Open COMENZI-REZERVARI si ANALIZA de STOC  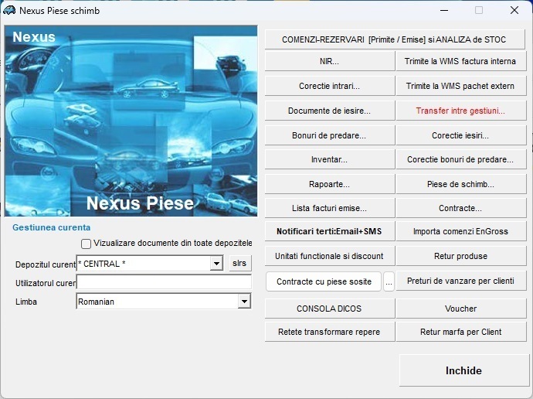[395, 39]
